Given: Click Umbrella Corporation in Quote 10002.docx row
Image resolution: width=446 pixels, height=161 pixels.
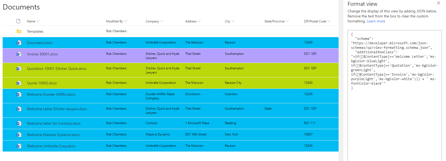Looking at the screenshot, I should coord(161,83).
